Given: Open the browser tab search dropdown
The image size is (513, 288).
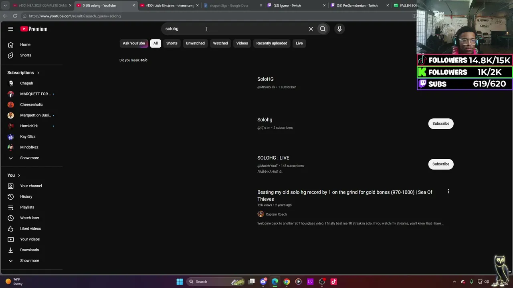Looking at the screenshot, I should pos(5,6).
